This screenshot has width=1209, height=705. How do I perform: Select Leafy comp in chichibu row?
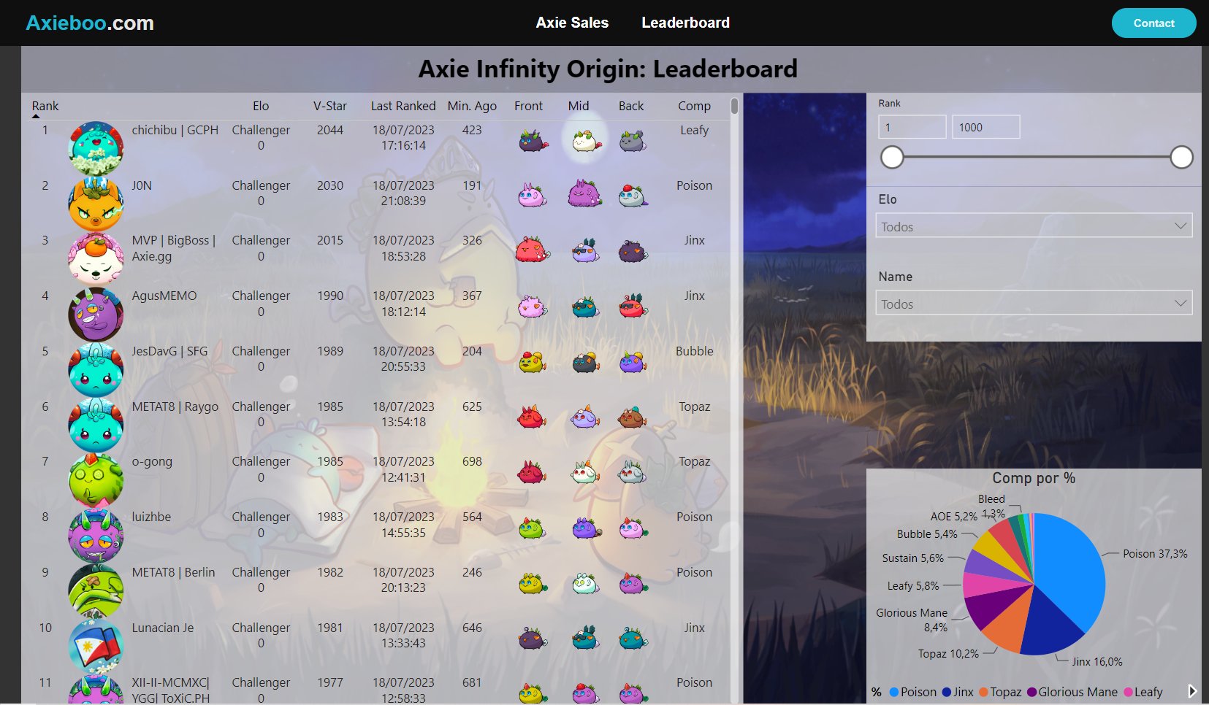pyautogui.click(x=694, y=130)
